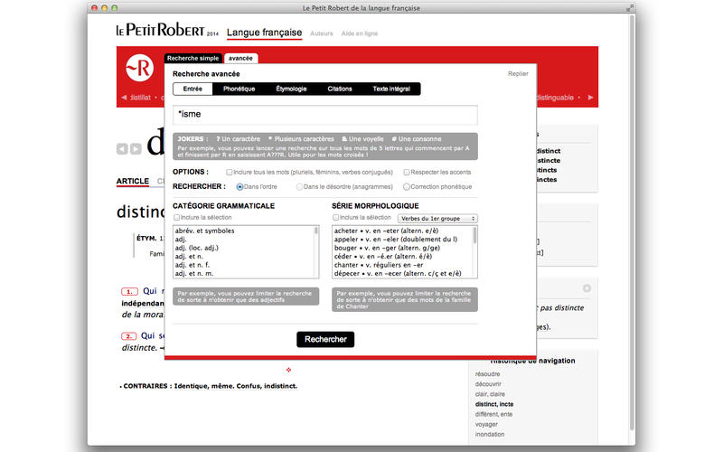Image resolution: width=723 pixels, height=452 pixels.
Task: Click the distillat entry link
Action: point(141,98)
